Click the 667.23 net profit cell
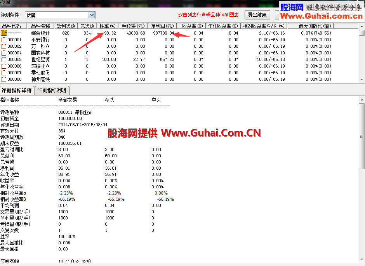This screenshot has width=365, height=266. [167, 59]
